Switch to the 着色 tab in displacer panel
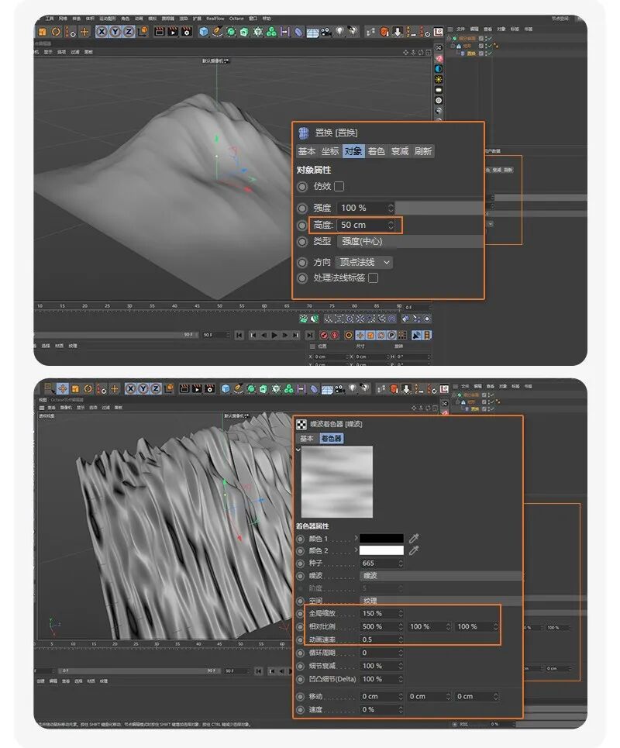620x748 pixels. tap(377, 151)
